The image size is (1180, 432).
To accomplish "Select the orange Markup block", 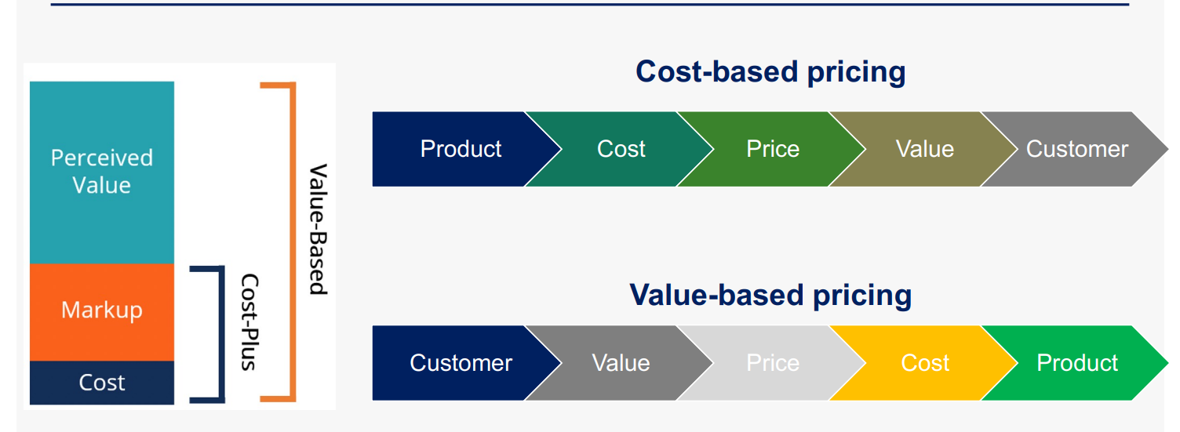I will pos(102,310).
